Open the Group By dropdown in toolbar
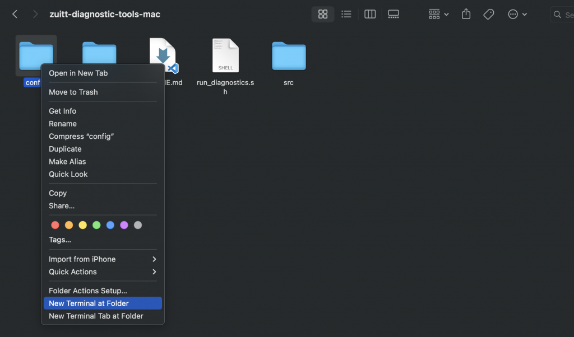The height and width of the screenshot is (337, 574). 438,15
